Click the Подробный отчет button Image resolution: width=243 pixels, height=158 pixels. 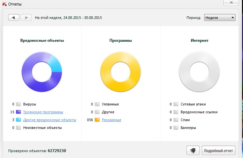218,150
